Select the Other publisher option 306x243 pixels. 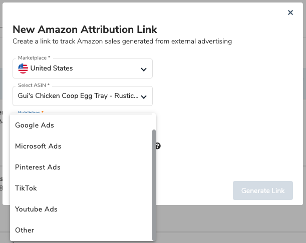click(x=25, y=230)
